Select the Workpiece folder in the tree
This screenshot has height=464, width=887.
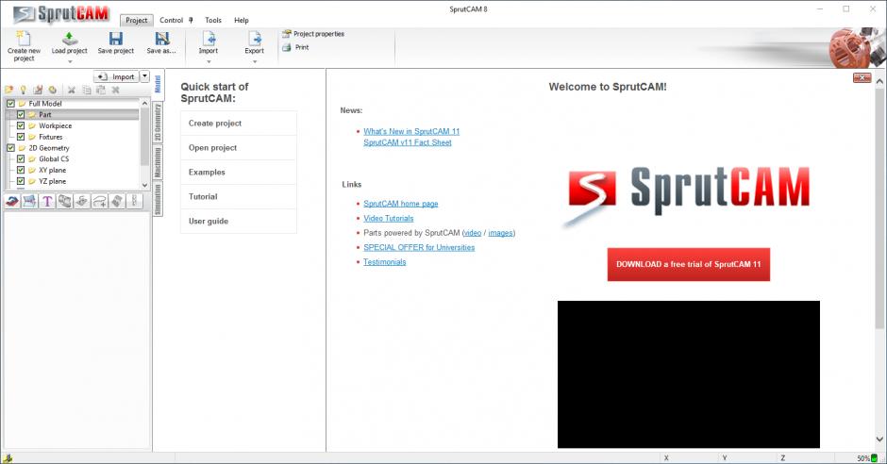(56, 125)
